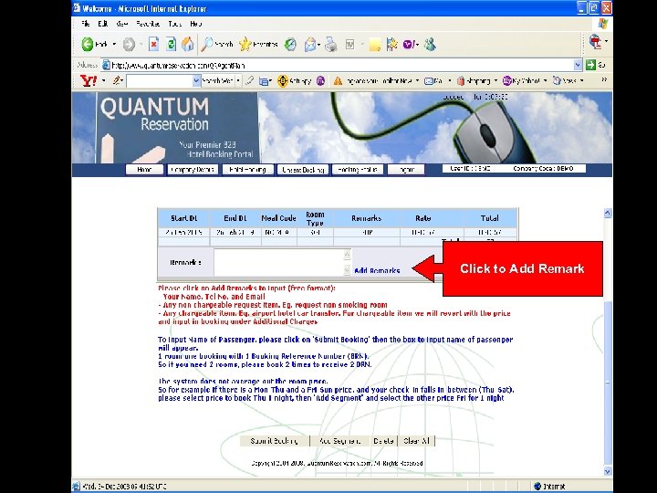Viewport: 657px width, 493px height.
Task: Open the Tools menu
Action: pos(174,24)
